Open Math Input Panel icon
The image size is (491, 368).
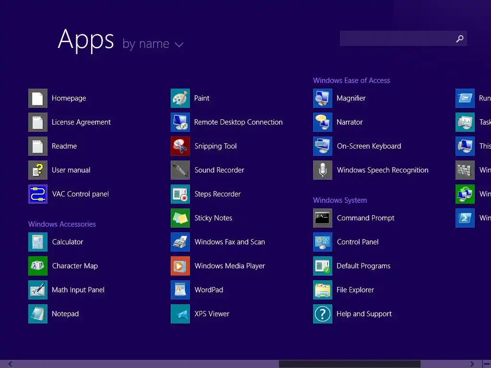38,290
